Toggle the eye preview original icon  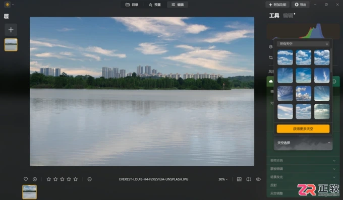pyautogui.click(x=258, y=179)
